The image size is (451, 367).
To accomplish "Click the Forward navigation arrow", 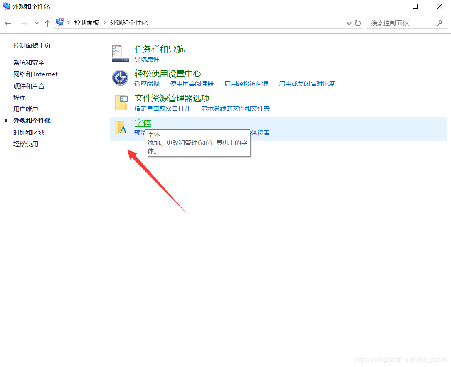I will (24, 23).
